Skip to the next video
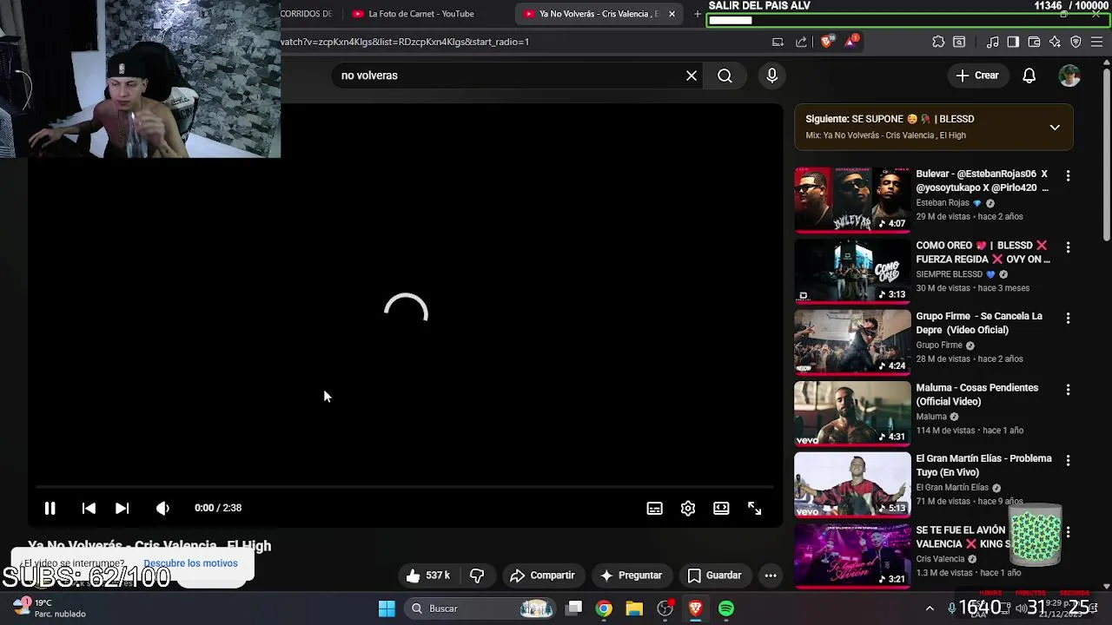 click(122, 508)
